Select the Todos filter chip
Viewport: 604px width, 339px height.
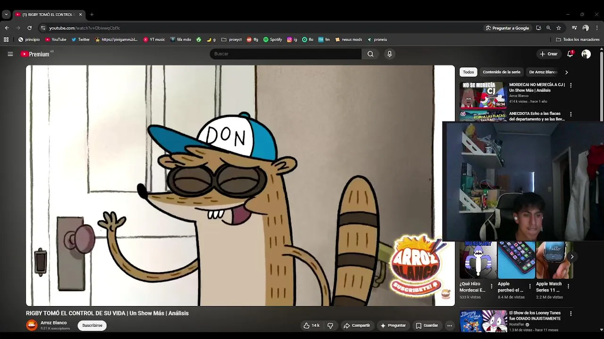point(469,72)
